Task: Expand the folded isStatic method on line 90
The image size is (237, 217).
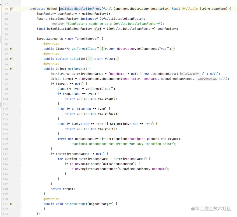Action: (21, 59)
